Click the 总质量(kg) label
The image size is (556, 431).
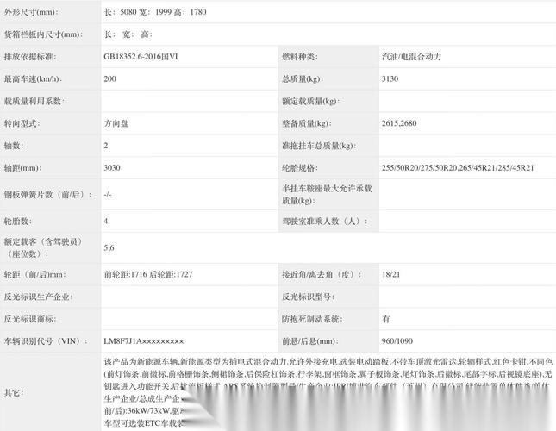pyautogui.click(x=303, y=78)
